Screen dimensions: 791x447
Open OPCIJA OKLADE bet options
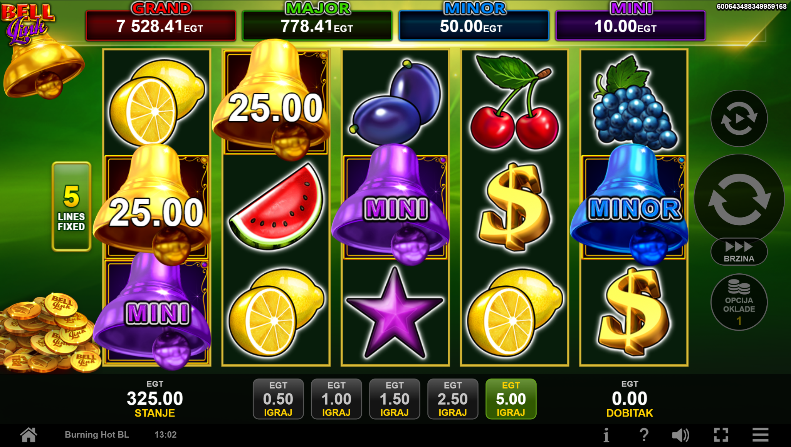[x=739, y=302]
